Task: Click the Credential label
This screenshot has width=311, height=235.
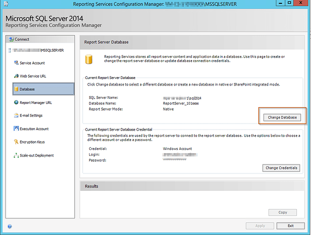Action: coord(98,149)
